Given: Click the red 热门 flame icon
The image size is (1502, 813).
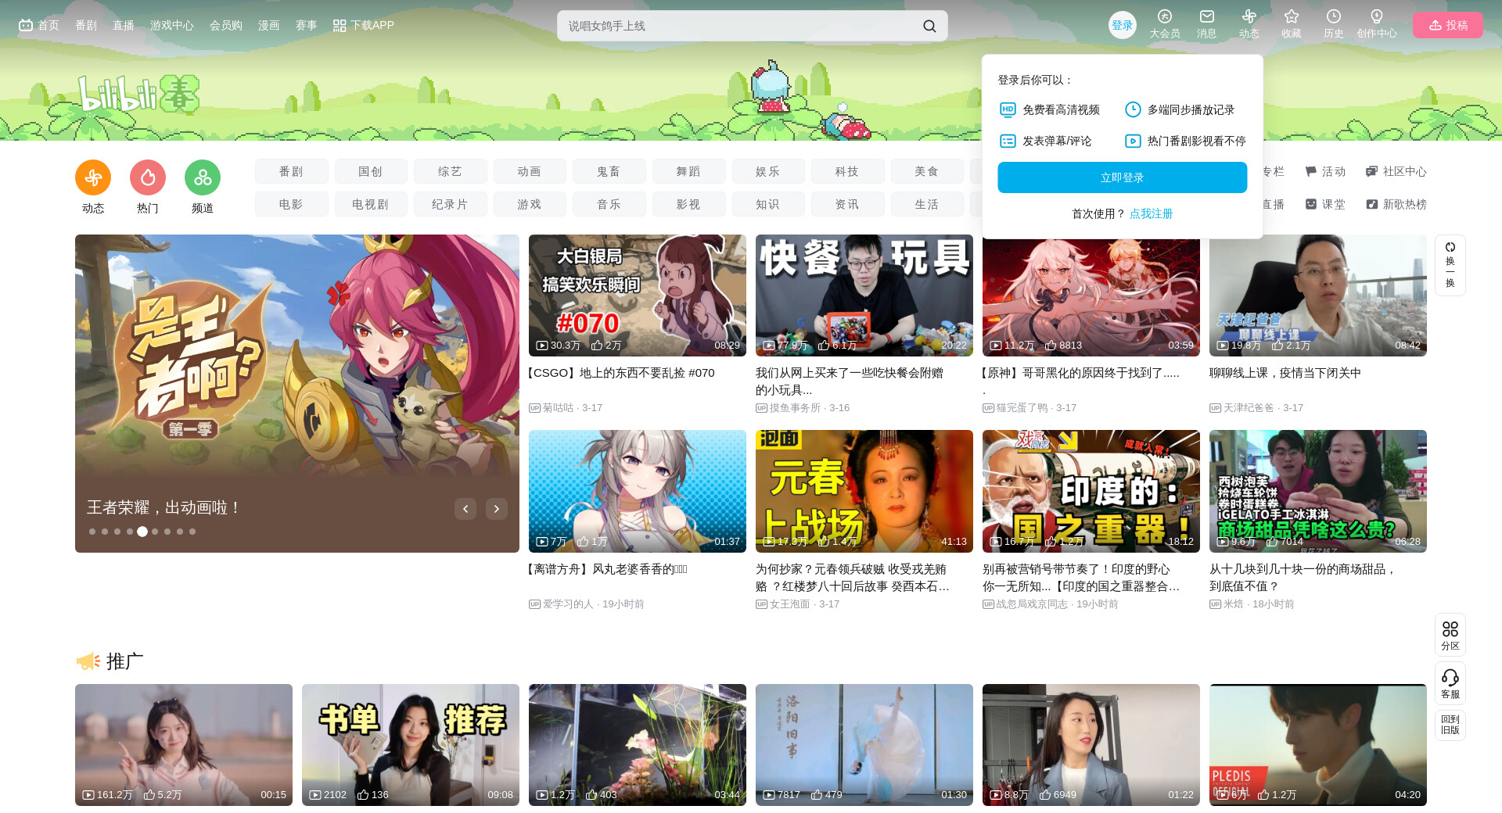Looking at the screenshot, I should [148, 178].
